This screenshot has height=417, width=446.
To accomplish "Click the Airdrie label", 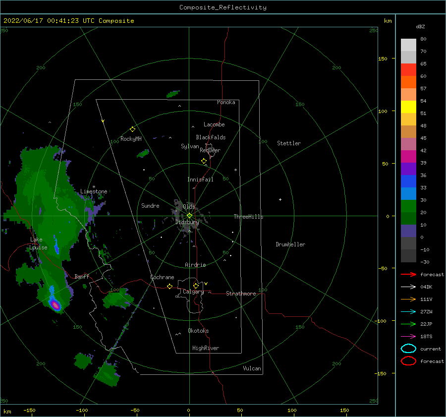I will pos(195,265).
